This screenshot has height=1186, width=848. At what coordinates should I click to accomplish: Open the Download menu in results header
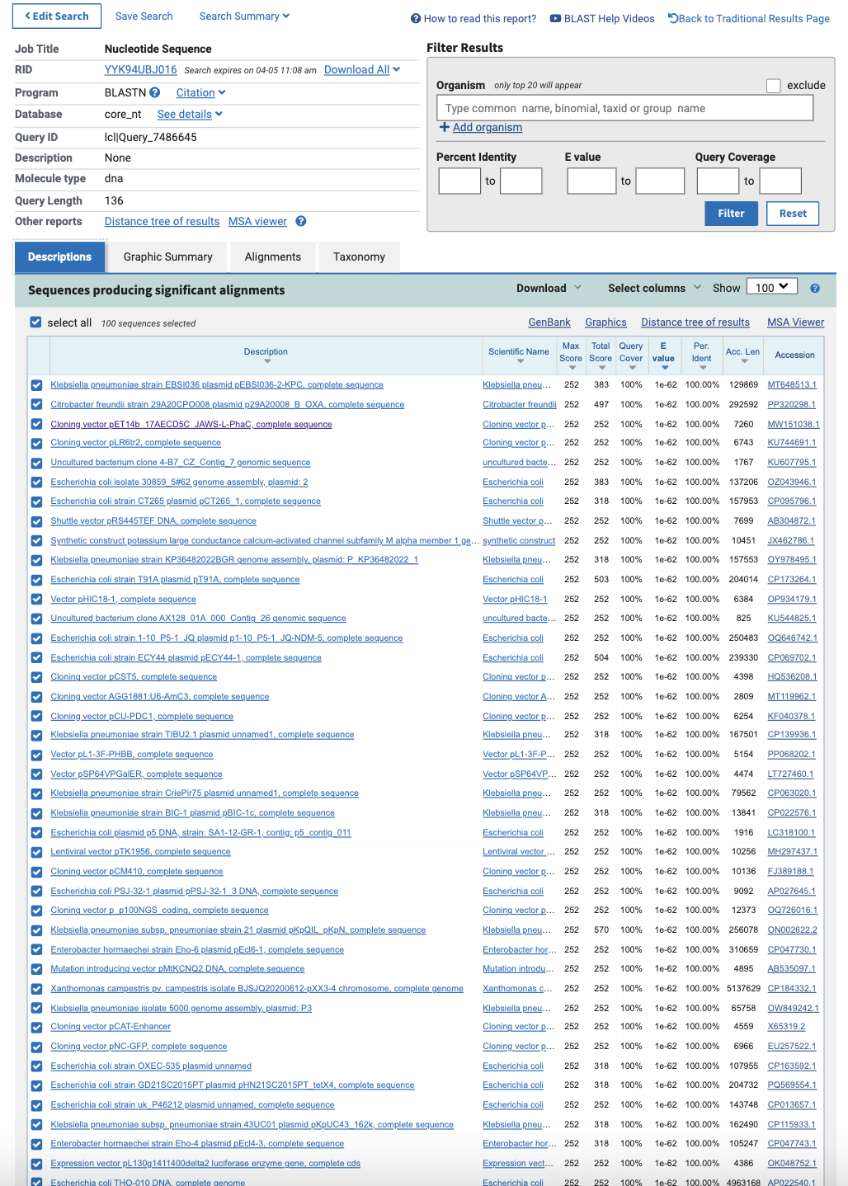pos(549,288)
